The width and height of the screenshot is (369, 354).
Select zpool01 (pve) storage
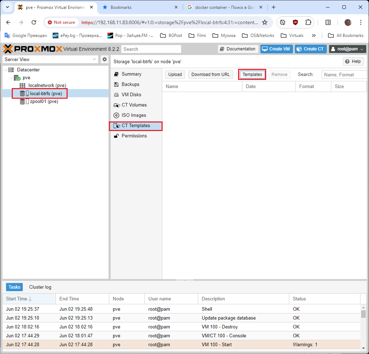(x=44, y=102)
